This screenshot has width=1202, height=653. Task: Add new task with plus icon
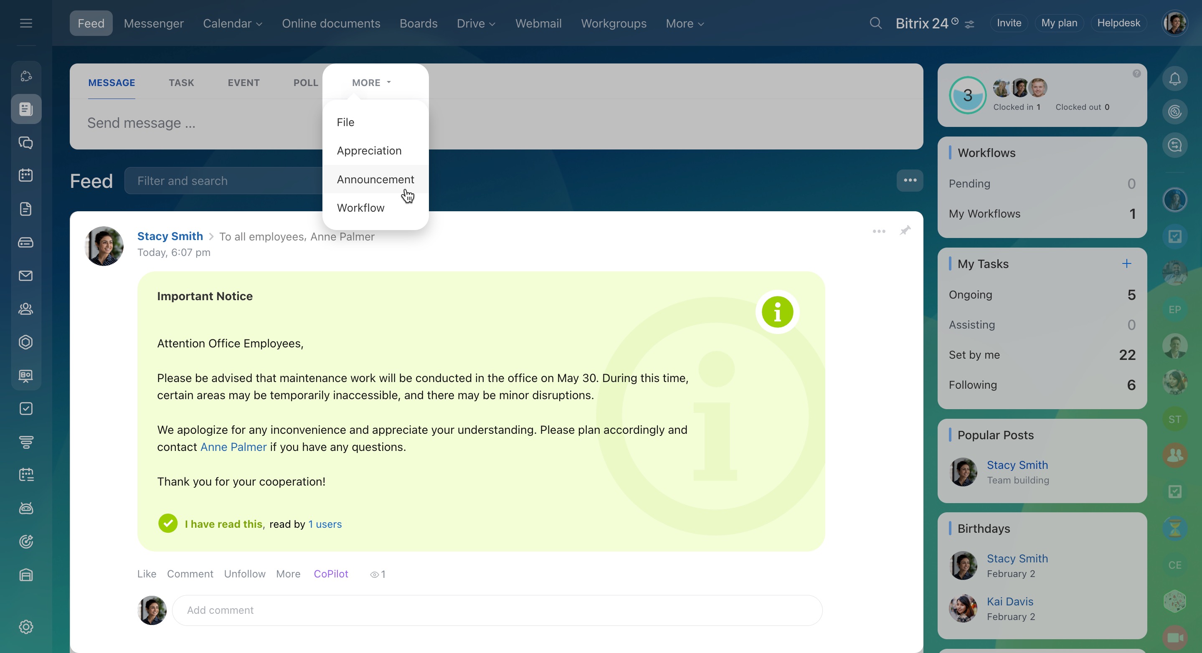click(1126, 263)
